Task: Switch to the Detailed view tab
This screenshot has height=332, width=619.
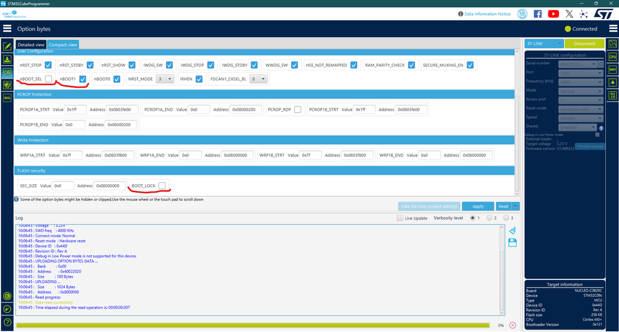Action: tap(31, 45)
